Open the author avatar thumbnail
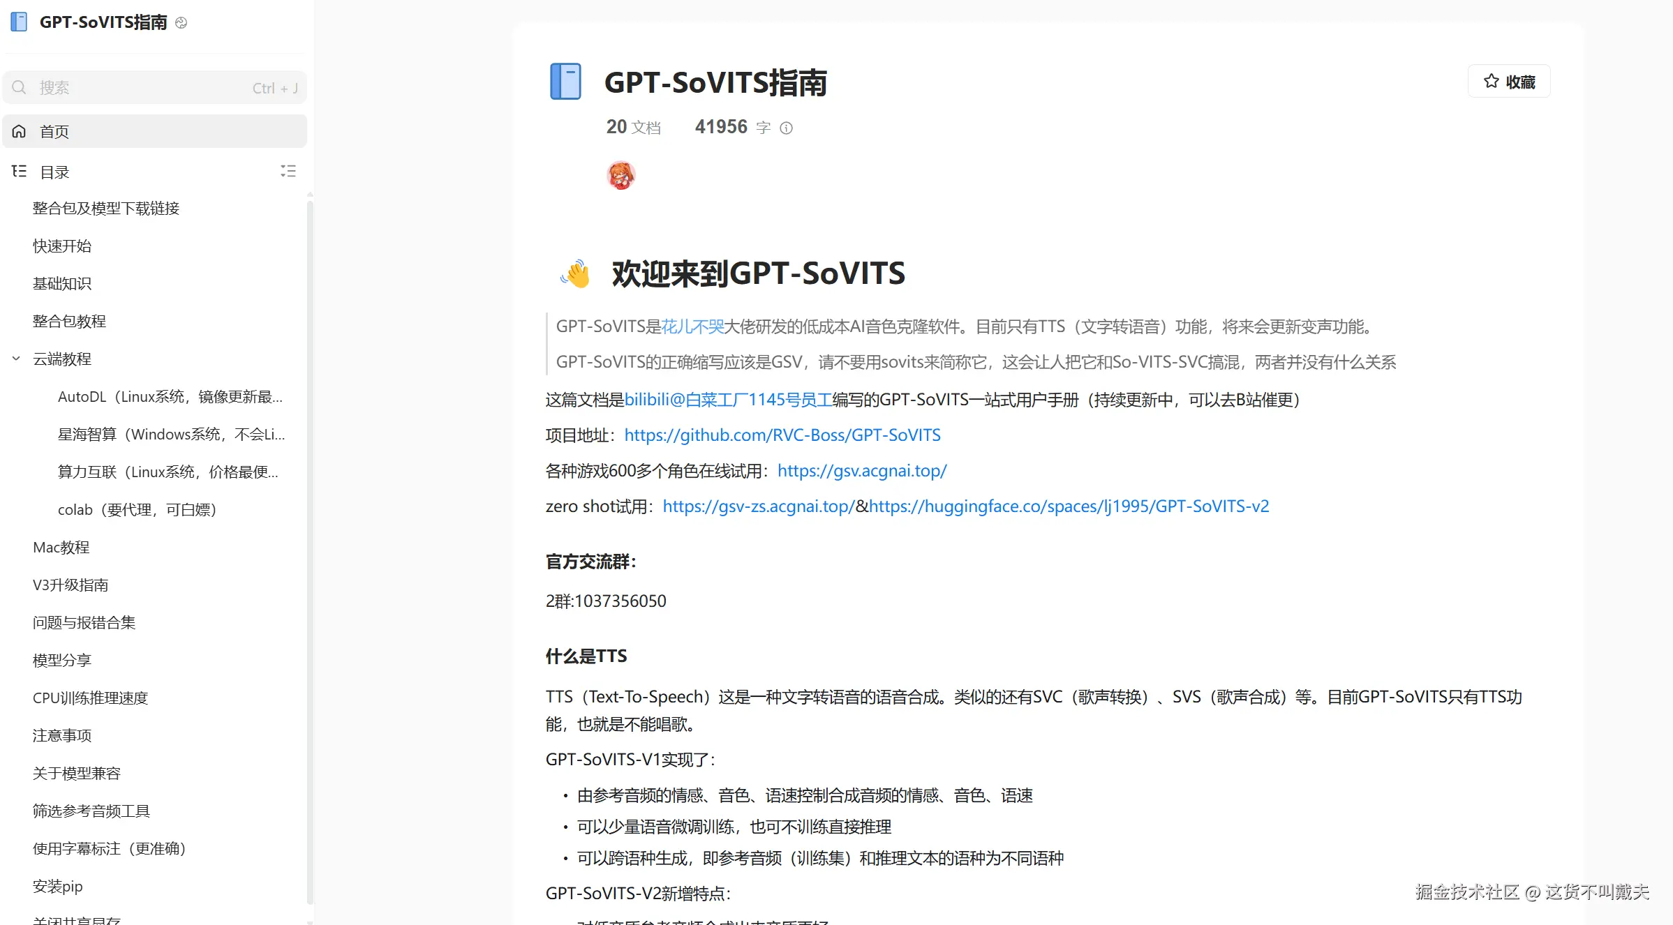 coord(620,175)
